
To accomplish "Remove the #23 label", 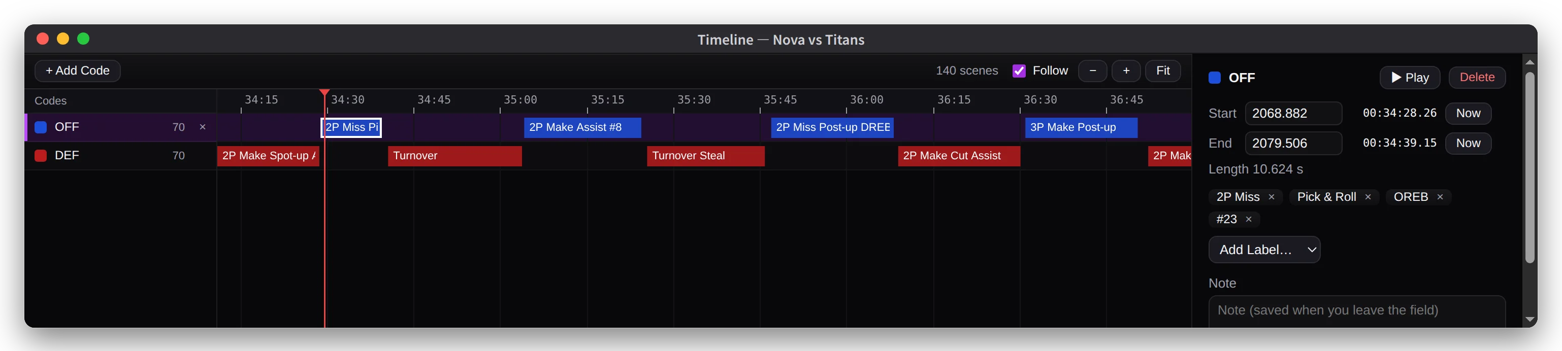I will (1249, 220).
